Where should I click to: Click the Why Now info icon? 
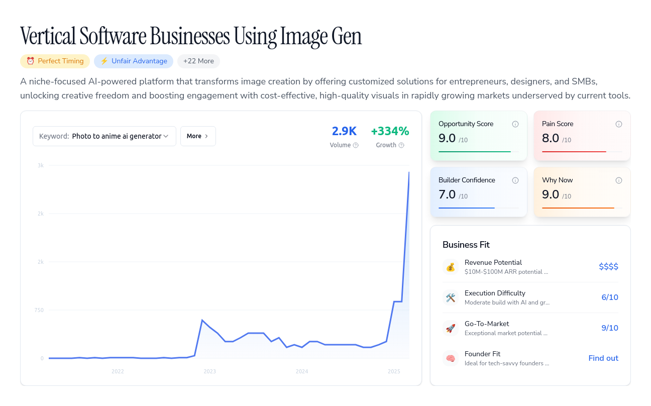click(618, 180)
